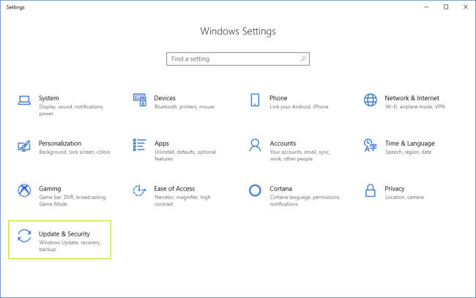Click the Personalization paintbrush icon
The image size is (476, 298).
(24, 145)
